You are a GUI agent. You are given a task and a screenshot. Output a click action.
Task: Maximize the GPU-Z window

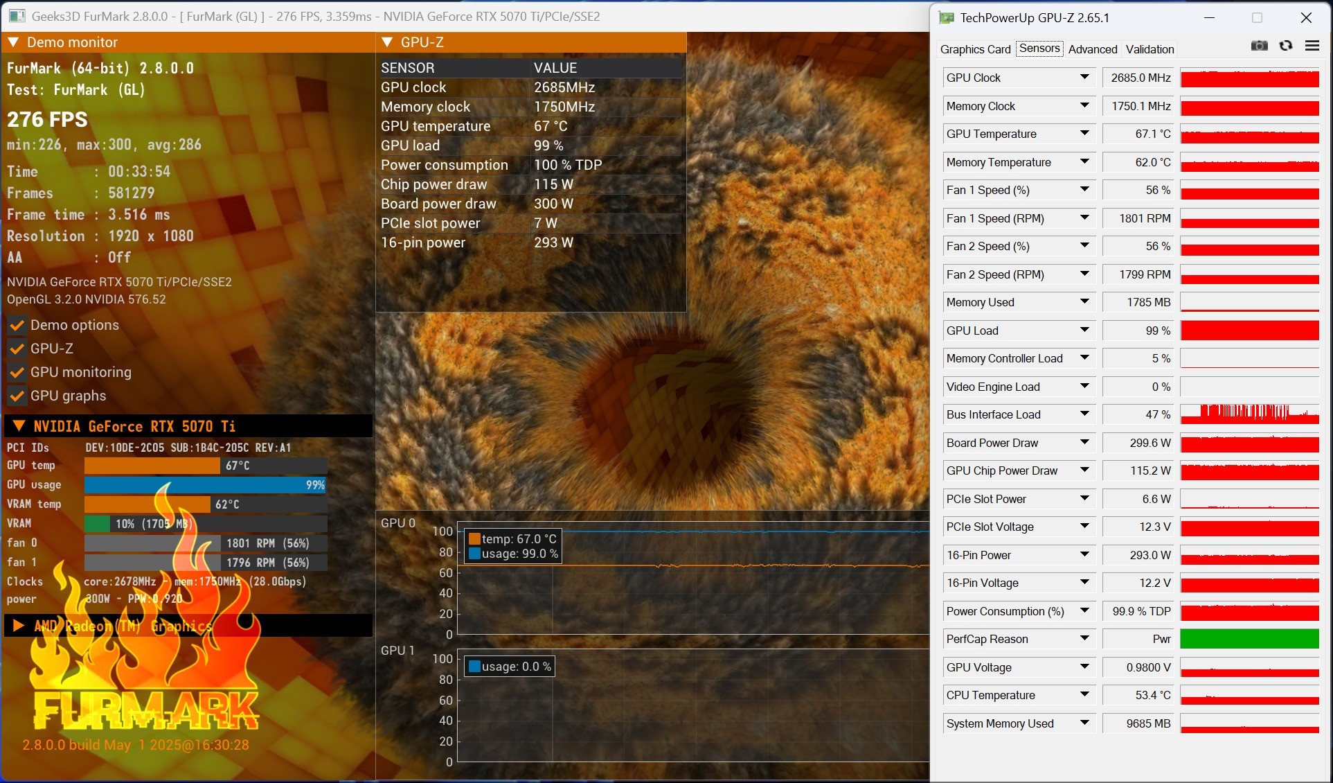point(1257,17)
